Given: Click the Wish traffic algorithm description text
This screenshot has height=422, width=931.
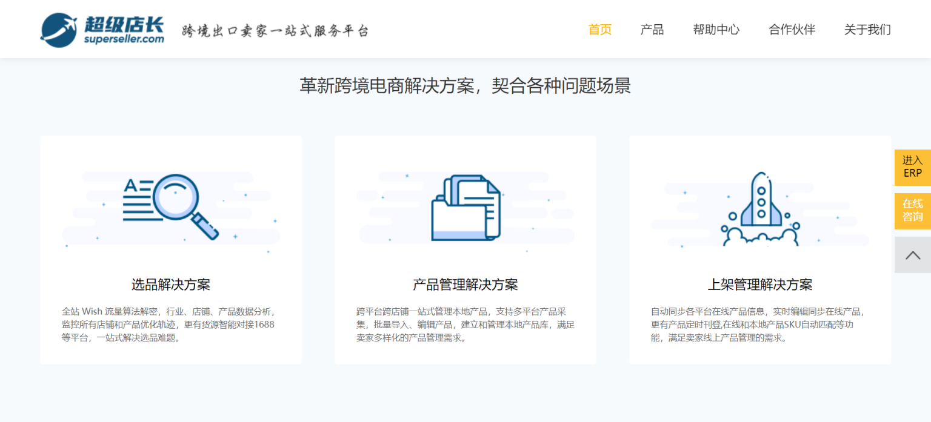Looking at the screenshot, I should tap(169, 325).
